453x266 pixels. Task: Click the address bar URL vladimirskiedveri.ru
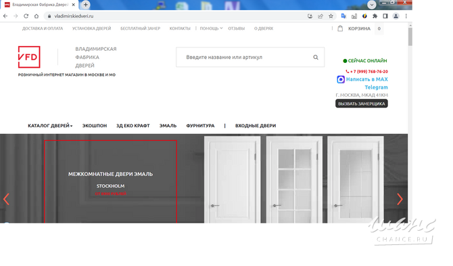point(74,16)
